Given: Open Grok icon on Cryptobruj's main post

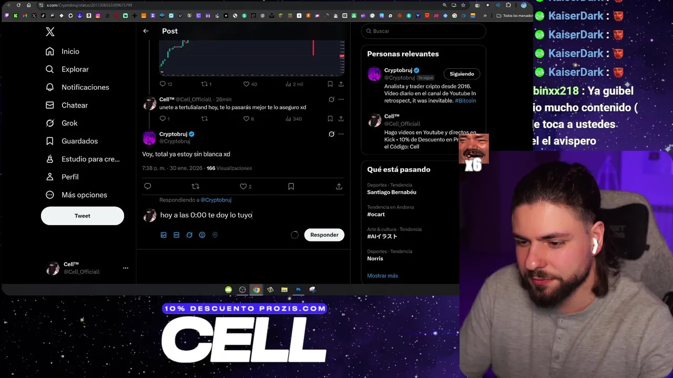Looking at the screenshot, I should pyautogui.click(x=331, y=134).
